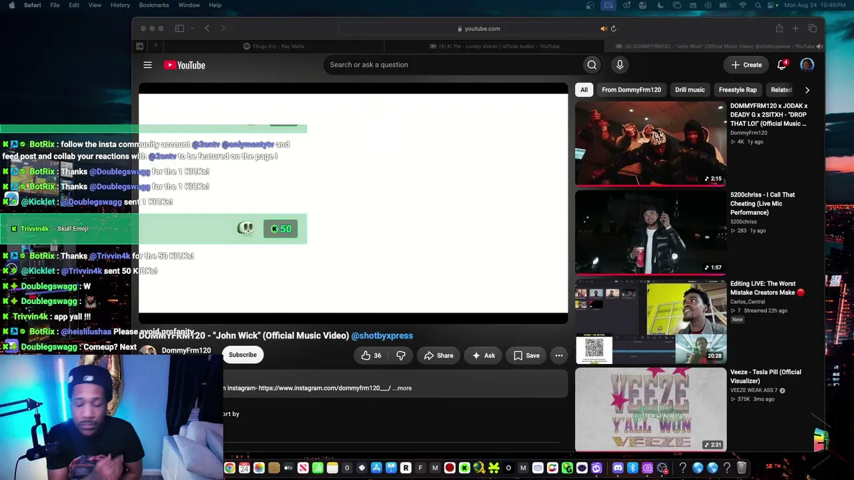Open the Safari View menu
The height and width of the screenshot is (480, 854).
click(95, 5)
